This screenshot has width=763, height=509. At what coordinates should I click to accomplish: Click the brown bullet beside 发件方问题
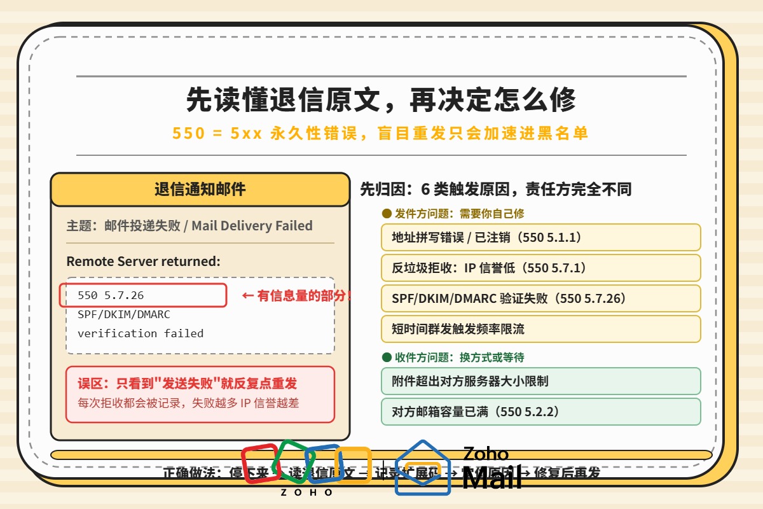point(385,214)
